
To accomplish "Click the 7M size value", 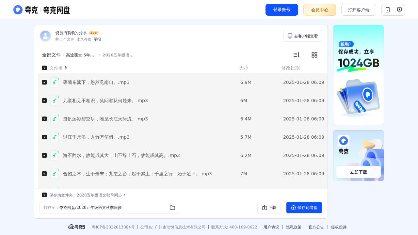I will tap(244, 174).
